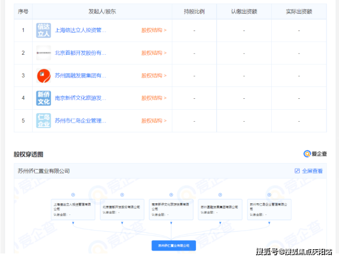
Task: View 股权结构 for 上海信达立人 row
Action: pos(154,30)
